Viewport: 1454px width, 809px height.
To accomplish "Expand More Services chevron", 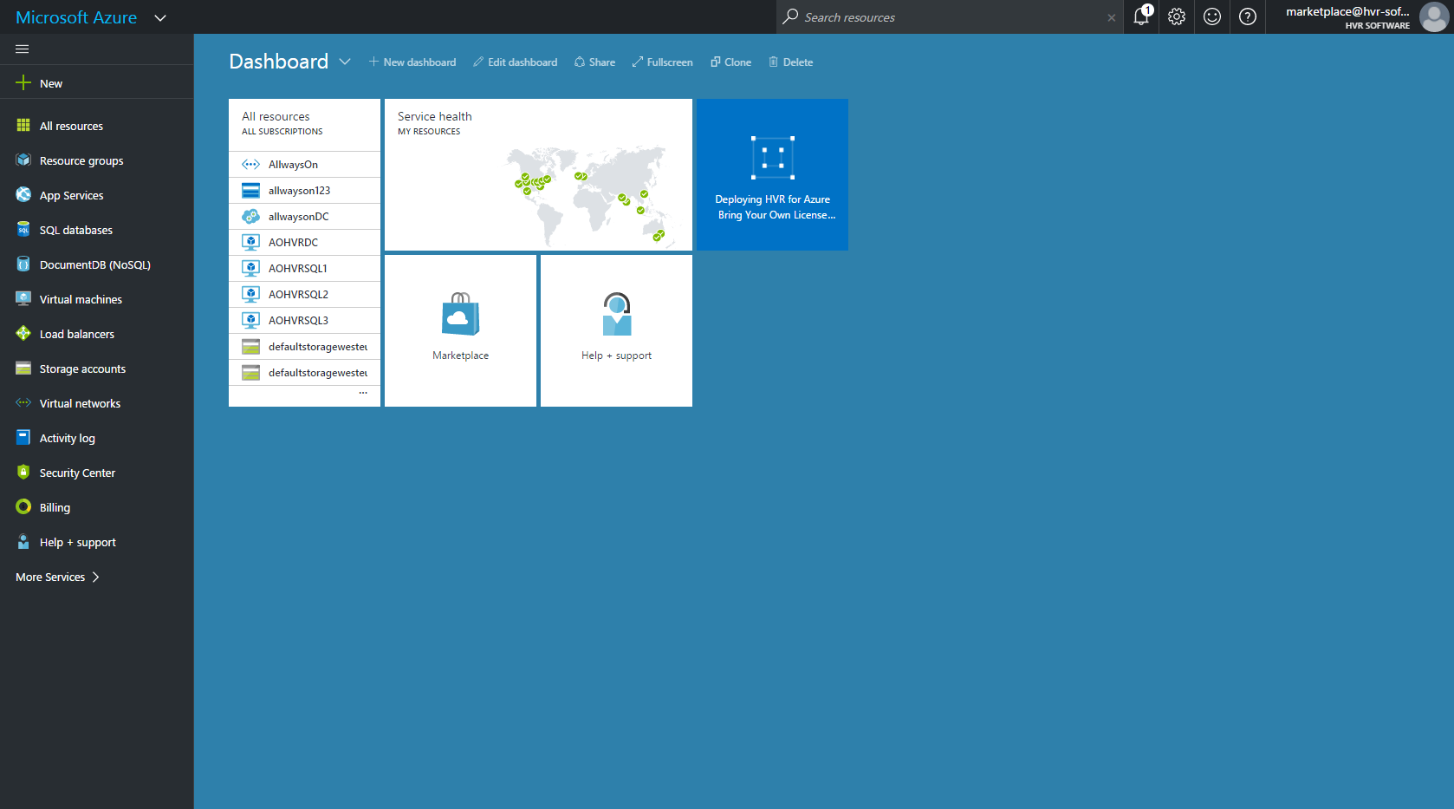I will pos(95,577).
